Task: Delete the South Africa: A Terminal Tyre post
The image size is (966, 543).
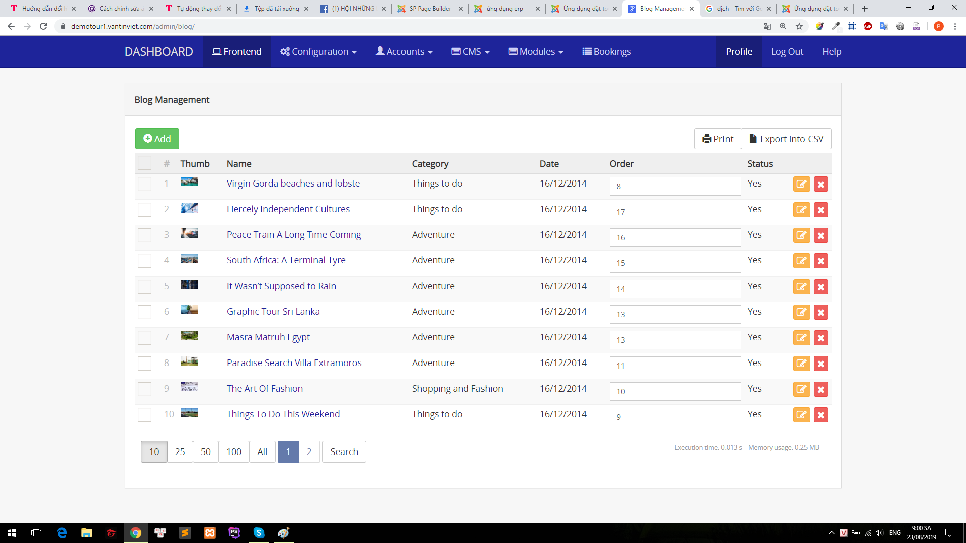Action: tap(821, 261)
